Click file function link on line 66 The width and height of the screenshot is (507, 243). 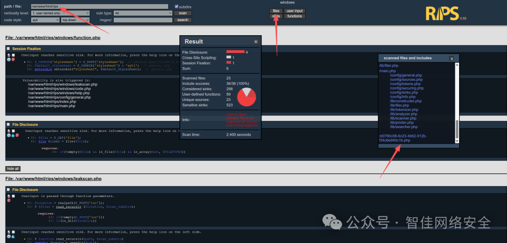point(42,142)
